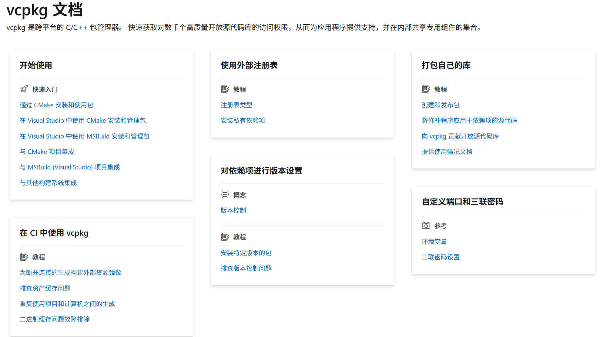Click the tutorial icon in the versioning card
The width and height of the screenshot is (603, 337).
pos(225,237)
